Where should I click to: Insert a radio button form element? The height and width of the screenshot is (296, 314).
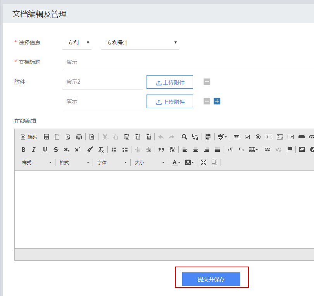pos(258,137)
